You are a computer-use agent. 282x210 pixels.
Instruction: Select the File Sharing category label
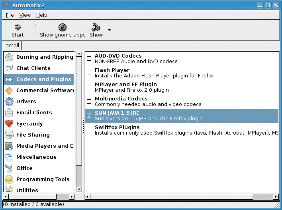33,135
